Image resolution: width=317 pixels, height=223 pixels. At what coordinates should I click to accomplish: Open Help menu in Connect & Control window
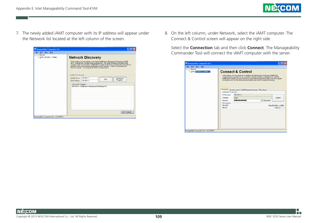pos(203,67)
